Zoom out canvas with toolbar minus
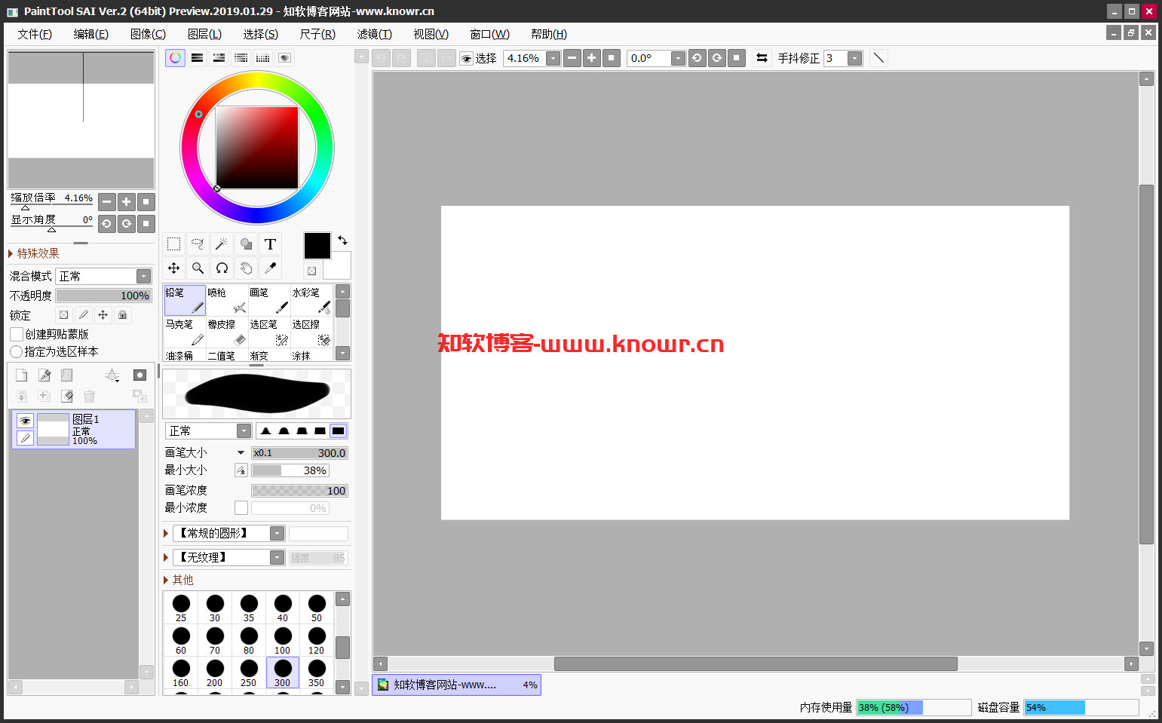 572,58
